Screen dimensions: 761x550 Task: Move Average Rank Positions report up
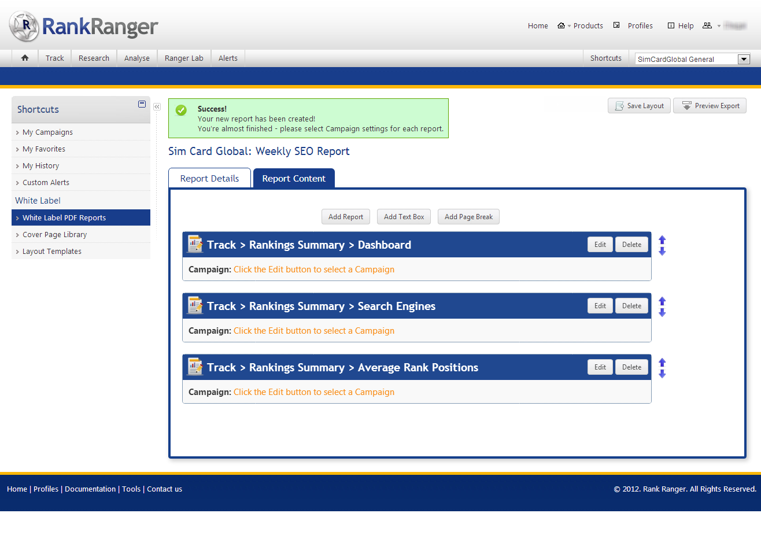click(662, 363)
